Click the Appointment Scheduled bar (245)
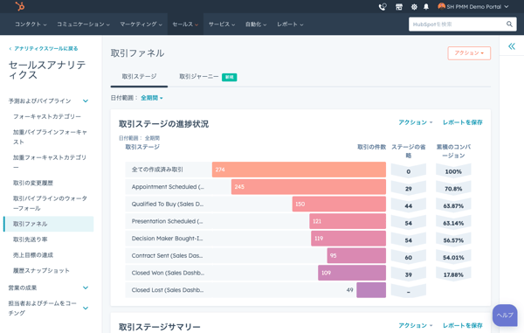 [308, 187]
